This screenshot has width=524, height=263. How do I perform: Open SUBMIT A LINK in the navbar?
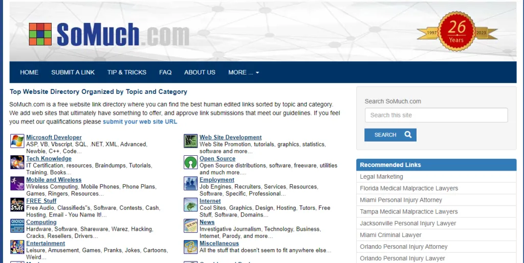click(73, 73)
